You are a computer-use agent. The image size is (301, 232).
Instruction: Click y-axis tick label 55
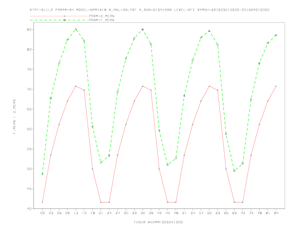coord(29,149)
